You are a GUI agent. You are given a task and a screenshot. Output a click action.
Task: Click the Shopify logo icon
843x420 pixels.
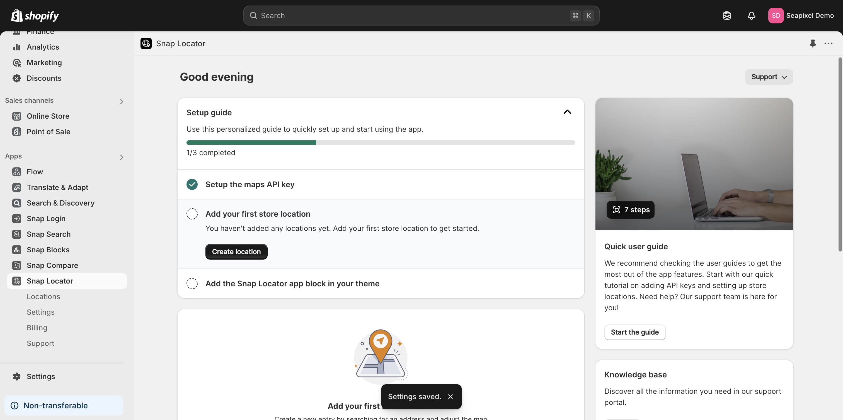17,15
